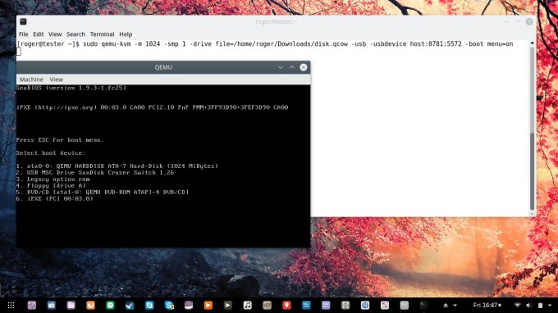Open the pink app icon in taskbar
558x313 pixels.
(385, 305)
